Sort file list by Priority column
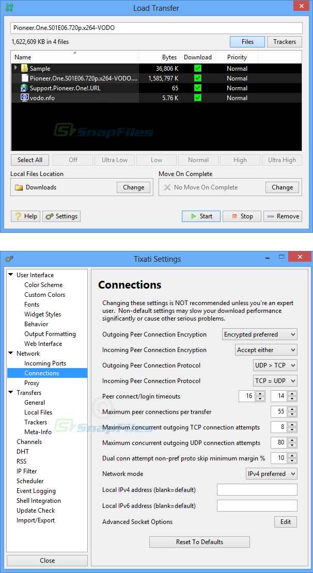This screenshot has width=313, height=573. pyautogui.click(x=237, y=57)
